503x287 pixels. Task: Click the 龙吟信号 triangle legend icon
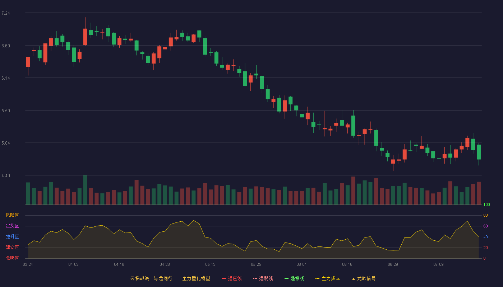click(354, 278)
